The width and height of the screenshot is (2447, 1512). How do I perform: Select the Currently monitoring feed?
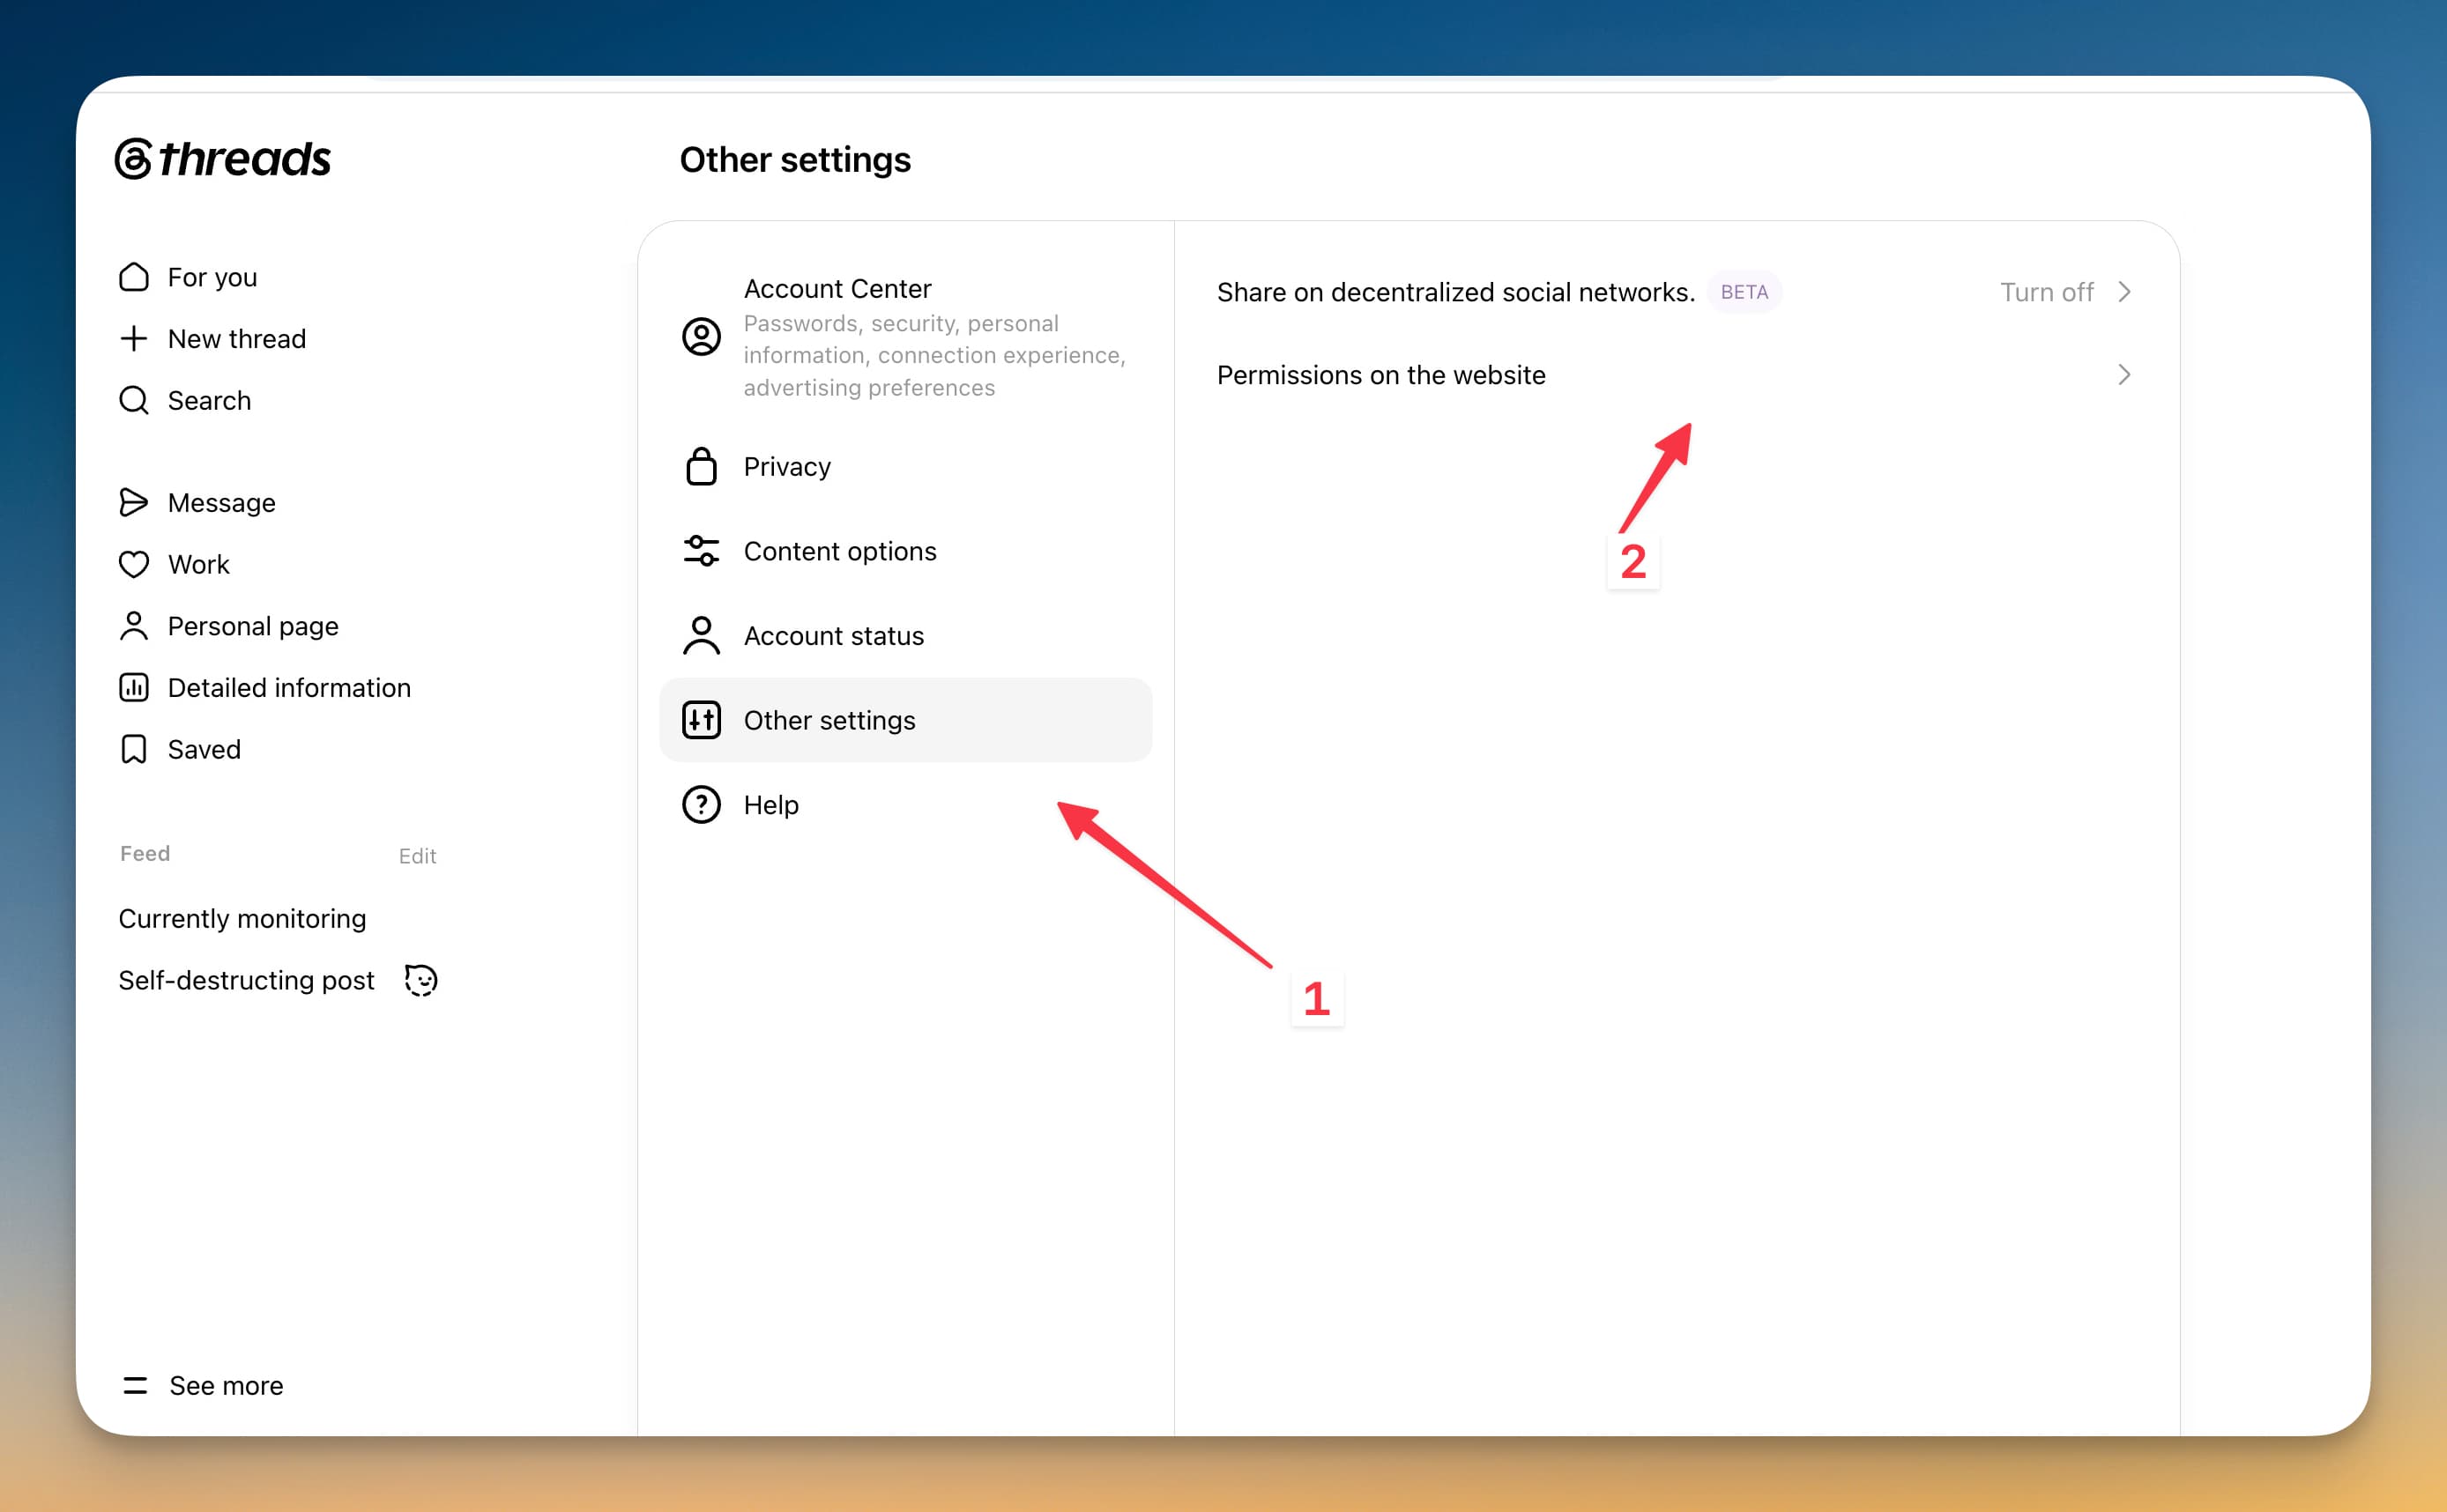(242, 918)
